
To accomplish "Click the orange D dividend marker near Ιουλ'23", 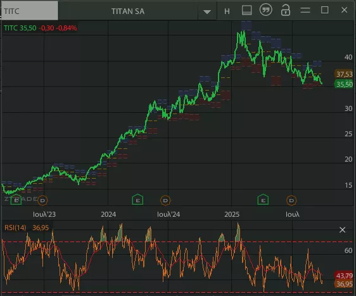I will (42, 200).
